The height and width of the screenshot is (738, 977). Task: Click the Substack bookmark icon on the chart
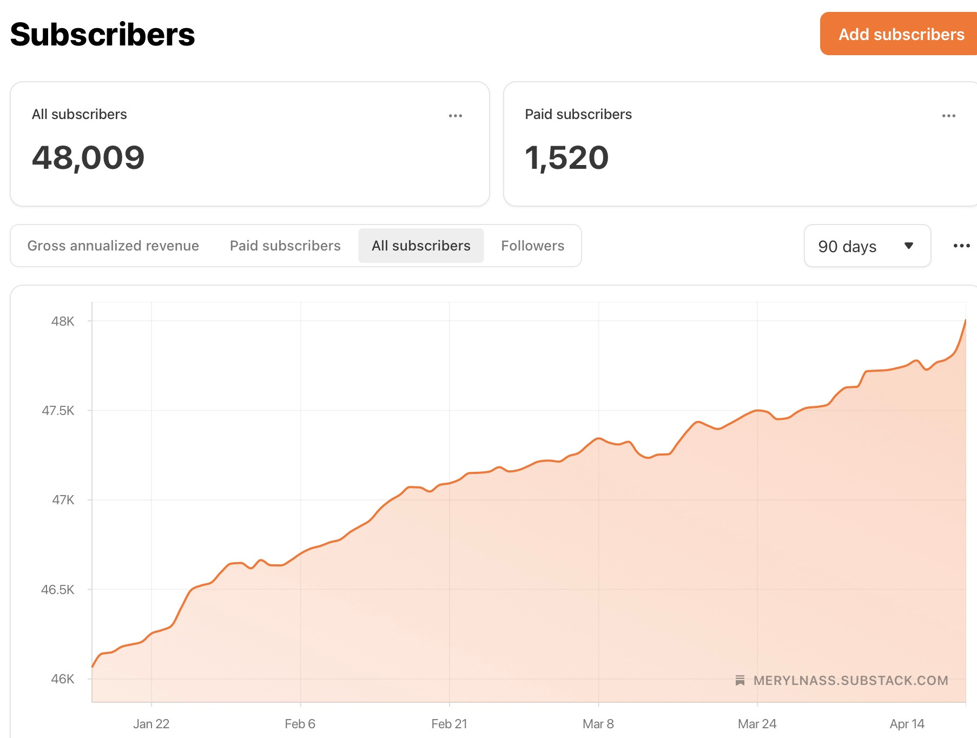pos(740,680)
